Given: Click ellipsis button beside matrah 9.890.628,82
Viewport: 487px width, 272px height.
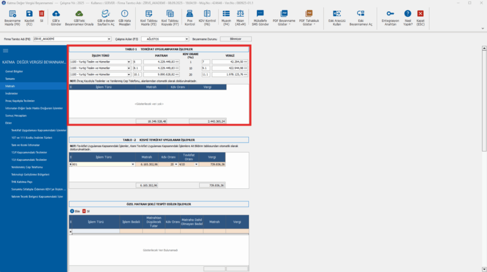Looking at the screenshot, I should (177, 75).
